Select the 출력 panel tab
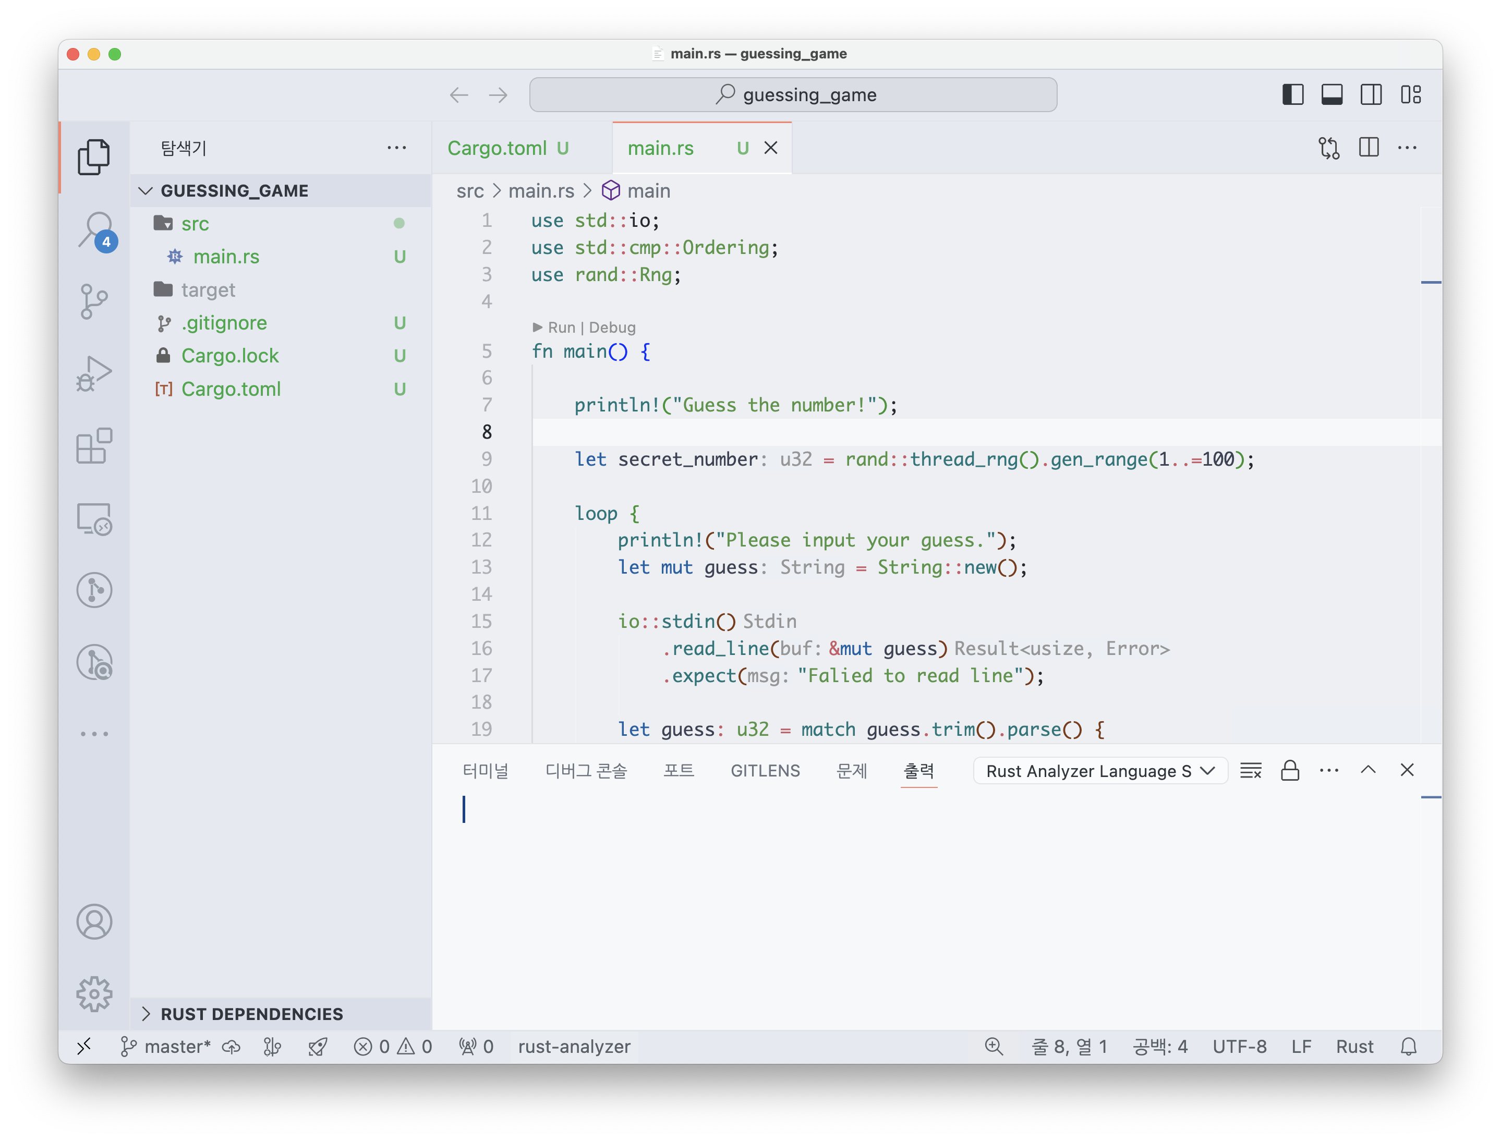 click(918, 771)
